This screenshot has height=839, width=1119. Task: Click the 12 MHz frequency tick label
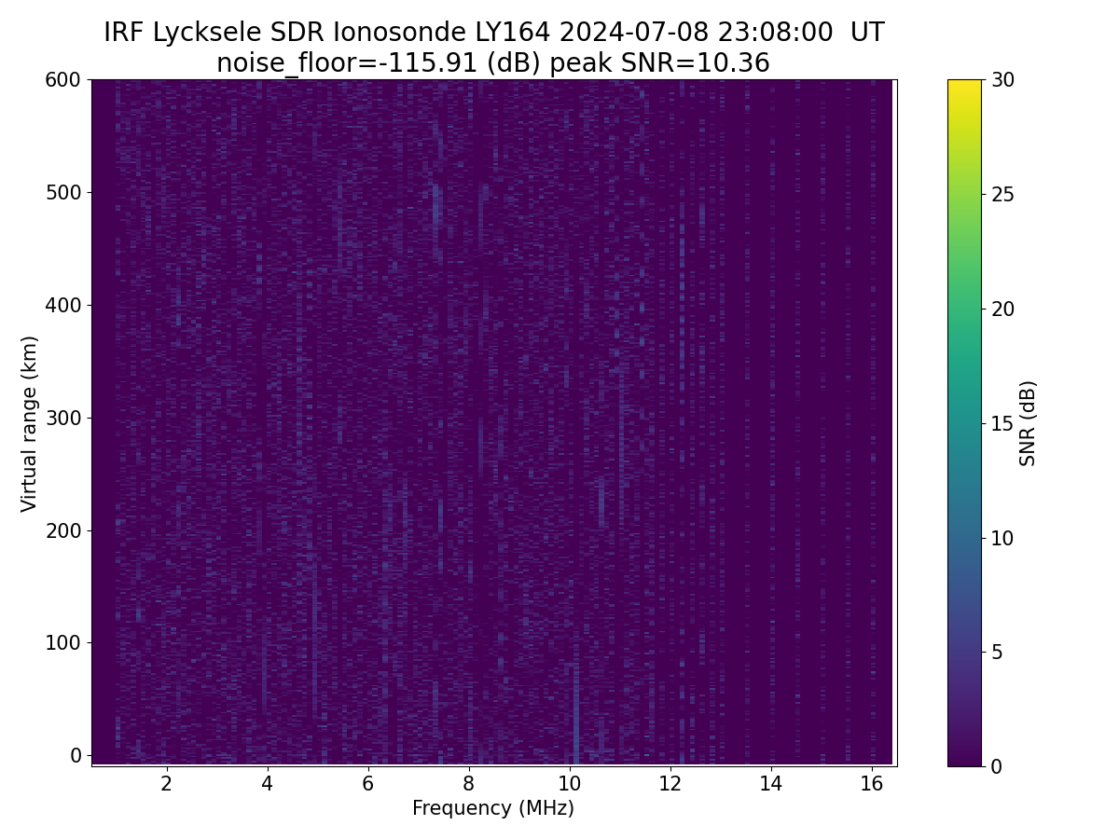coord(670,782)
